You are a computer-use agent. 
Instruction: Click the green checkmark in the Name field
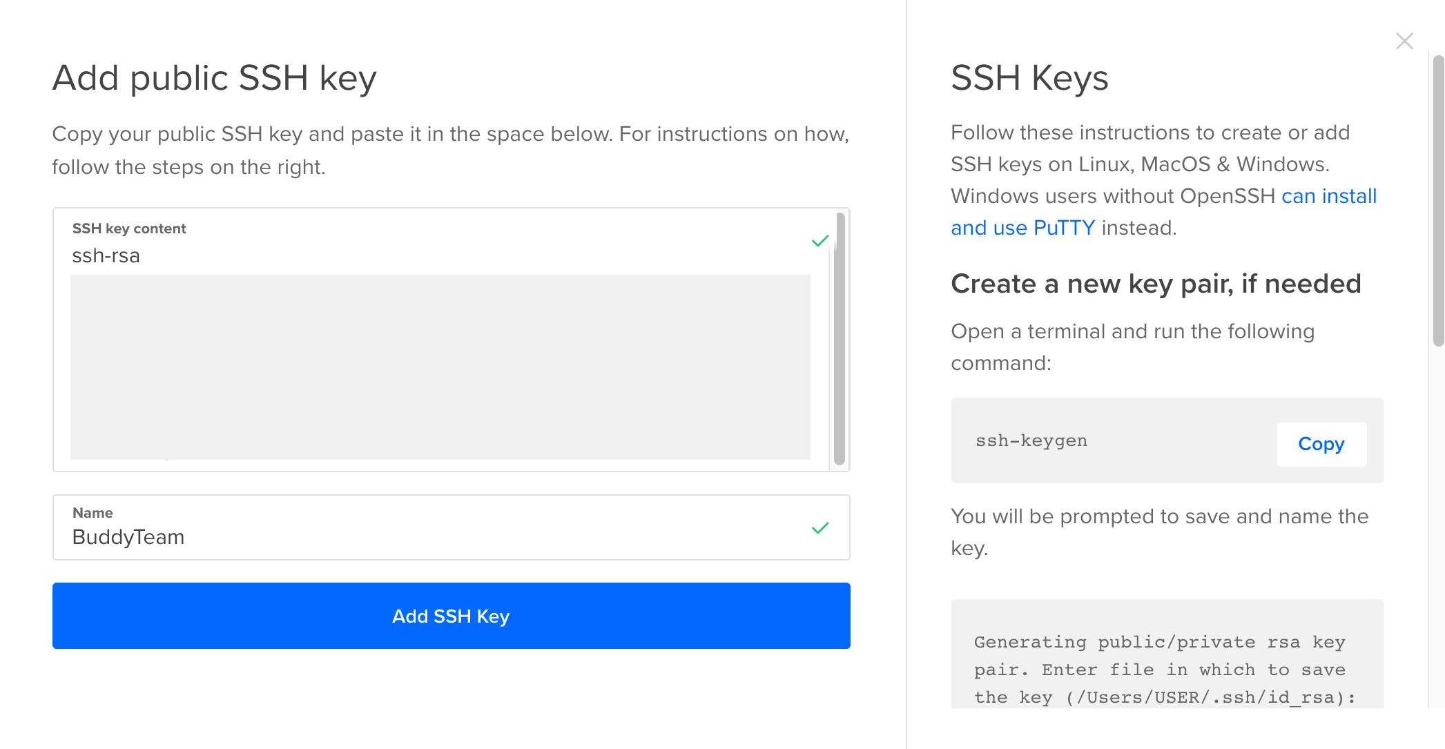[820, 528]
